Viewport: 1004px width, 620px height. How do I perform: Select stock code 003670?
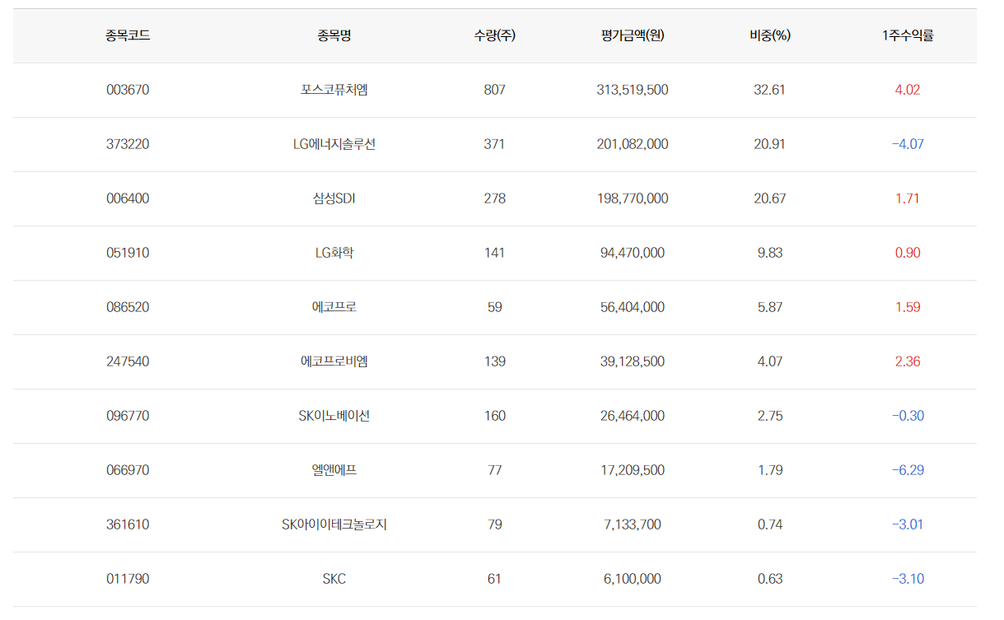[128, 90]
